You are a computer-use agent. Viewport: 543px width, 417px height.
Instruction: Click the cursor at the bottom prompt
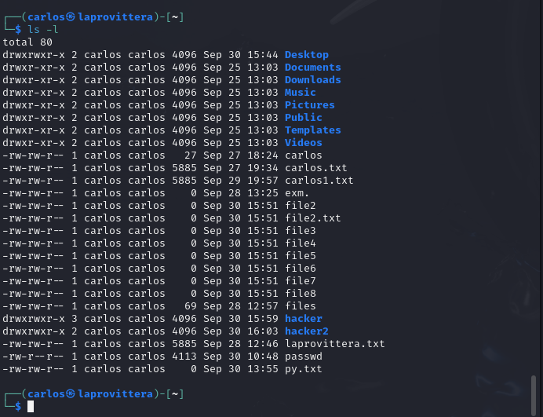pos(31,406)
